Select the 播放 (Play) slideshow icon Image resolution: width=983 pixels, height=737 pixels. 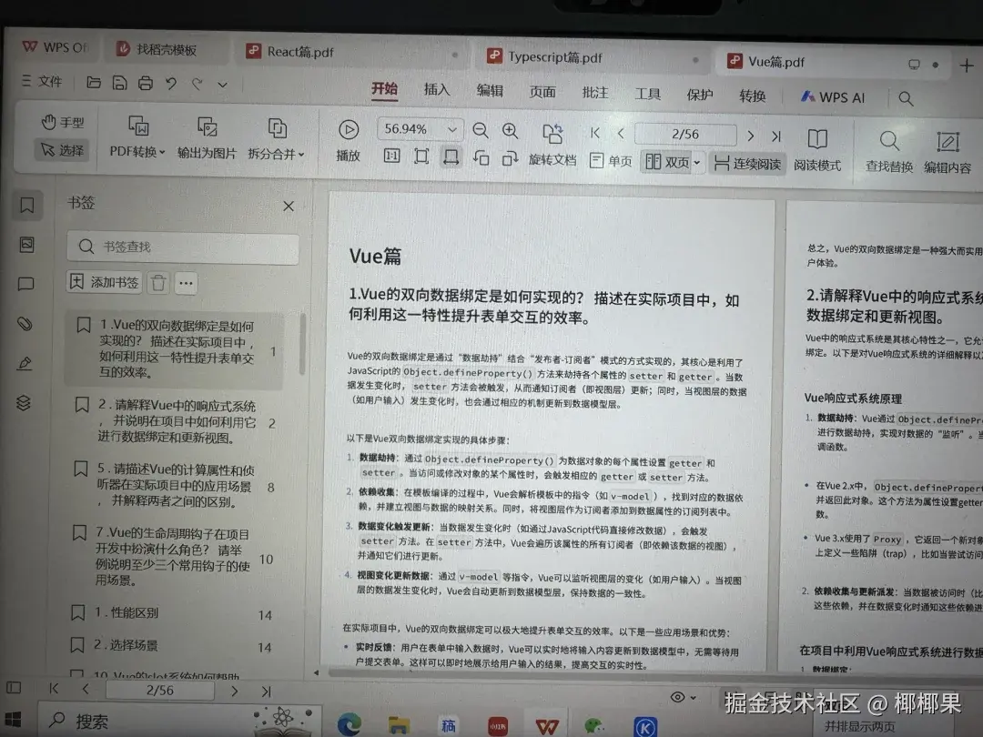pos(347,141)
